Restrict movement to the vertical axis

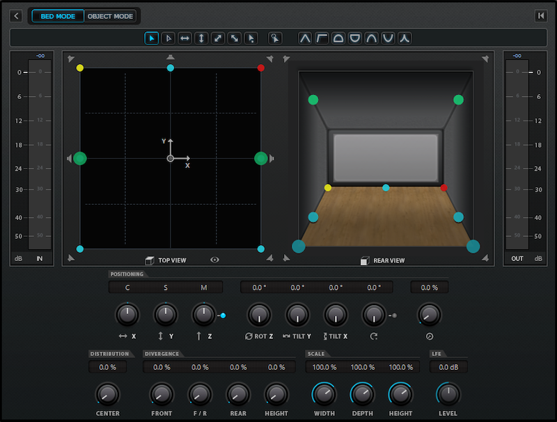(x=201, y=38)
